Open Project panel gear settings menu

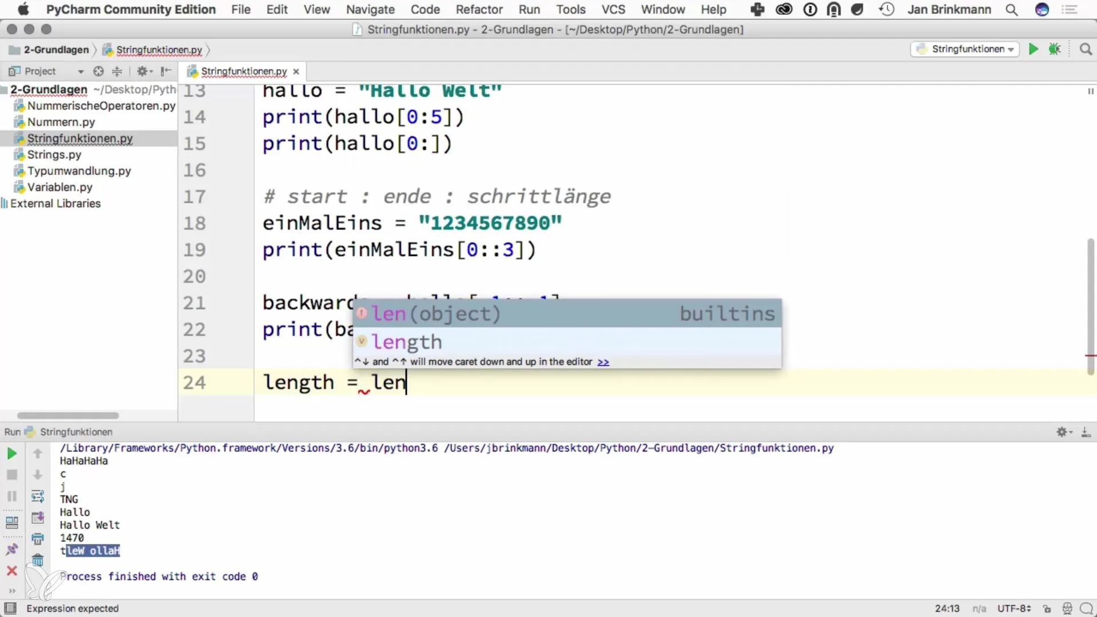pyautogui.click(x=144, y=71)
